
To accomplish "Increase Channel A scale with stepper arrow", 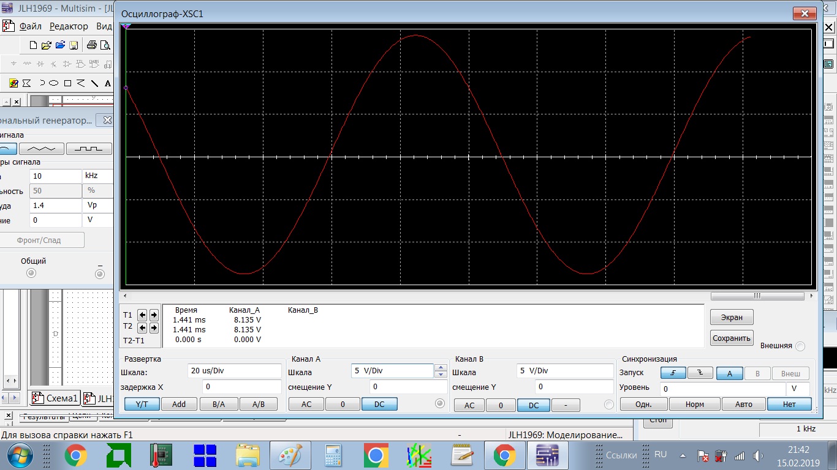I will pyautogui.click(x=441, y=368).
